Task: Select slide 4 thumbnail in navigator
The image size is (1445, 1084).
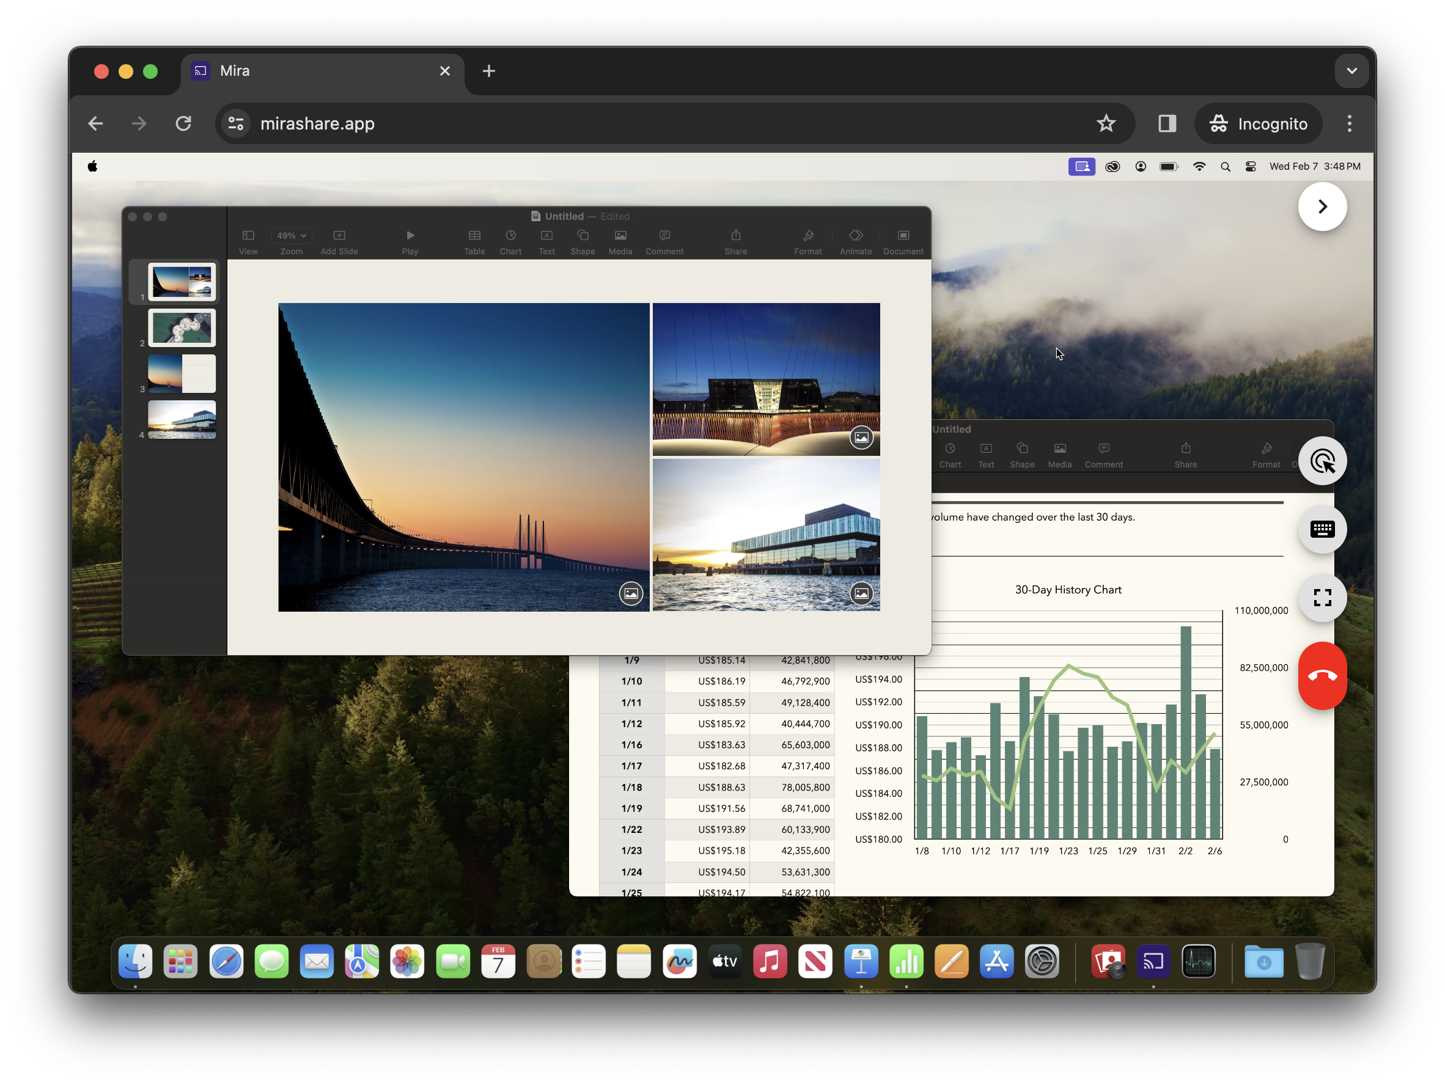Action: coord(182,419)
